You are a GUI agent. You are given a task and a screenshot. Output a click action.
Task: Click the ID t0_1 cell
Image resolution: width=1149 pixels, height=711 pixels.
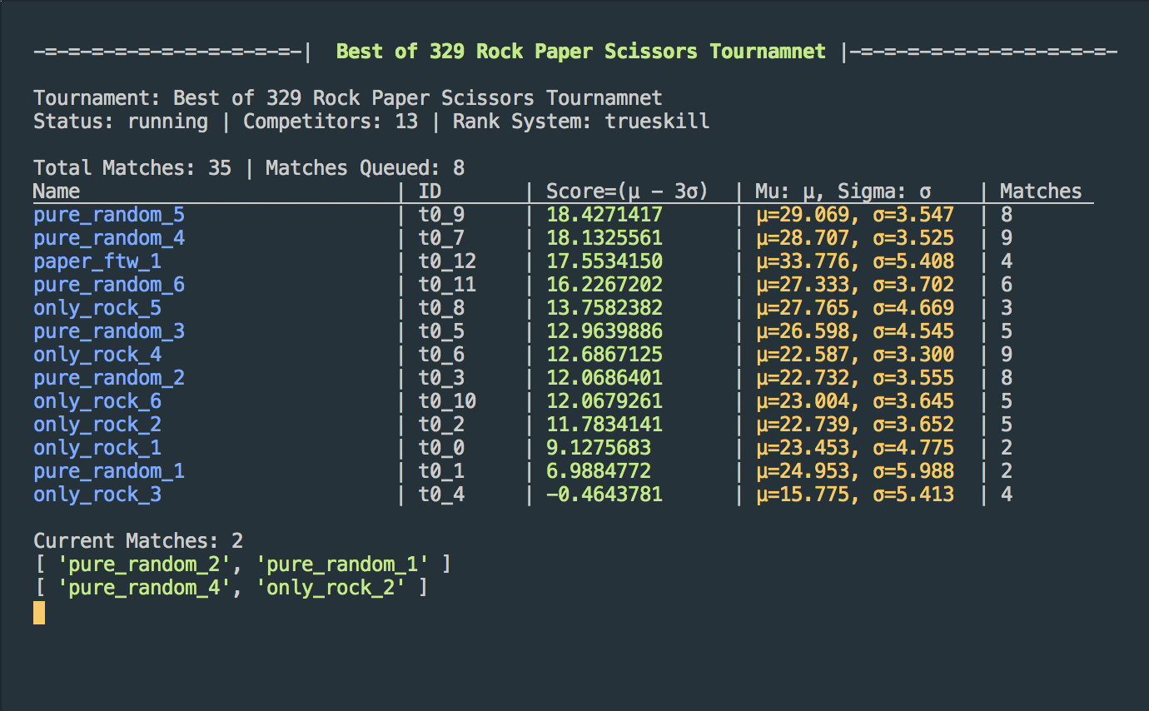(x=441, y=471)
